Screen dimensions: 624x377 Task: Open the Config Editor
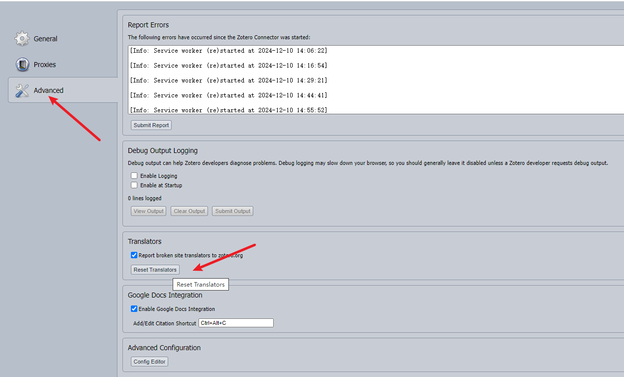click(x=149, y=362)
